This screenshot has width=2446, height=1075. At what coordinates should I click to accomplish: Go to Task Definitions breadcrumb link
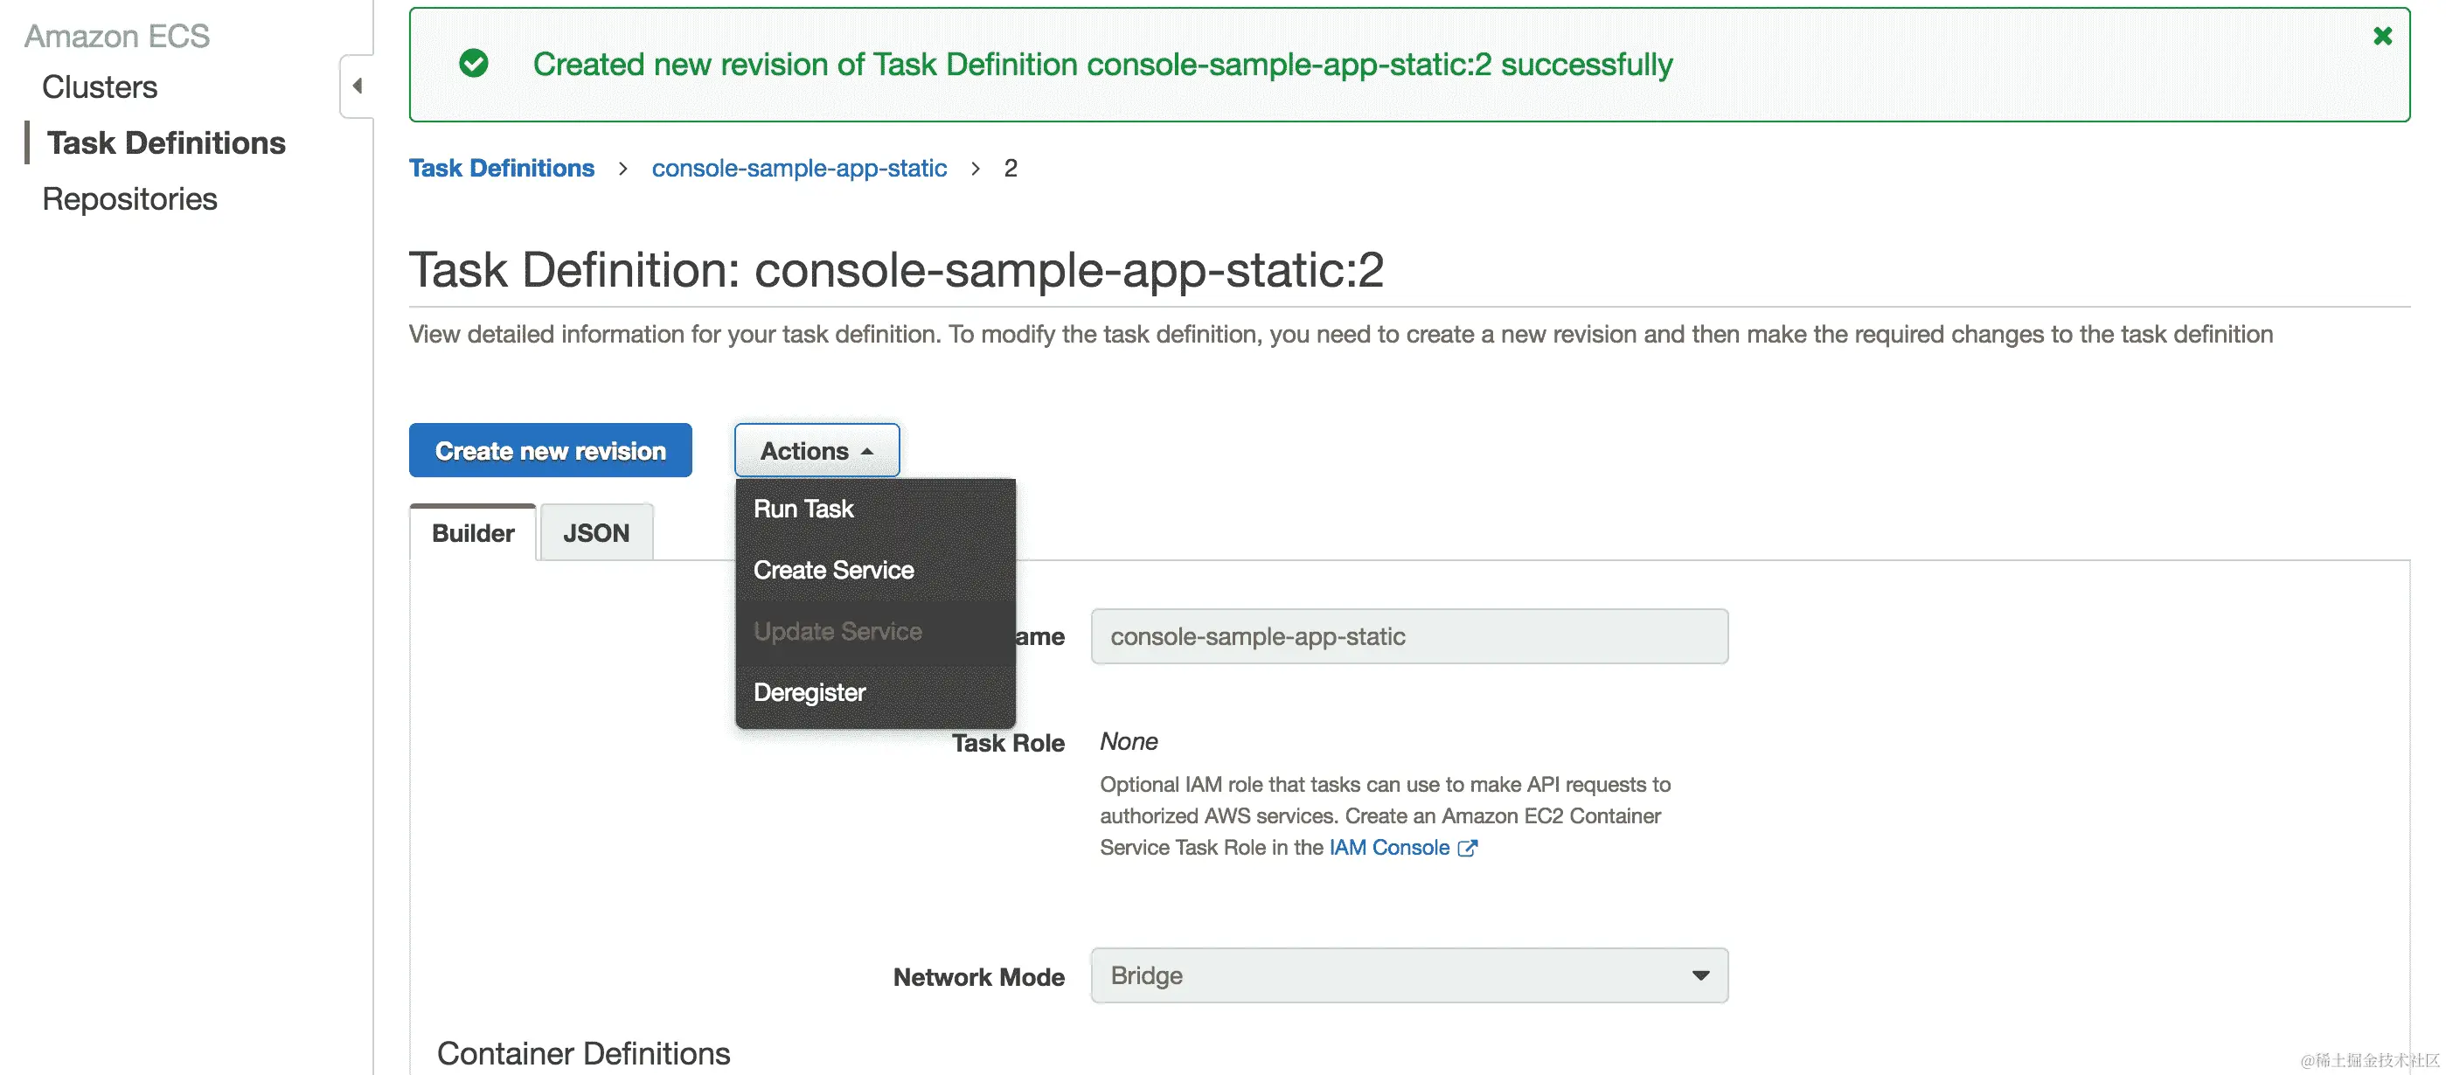502,168
